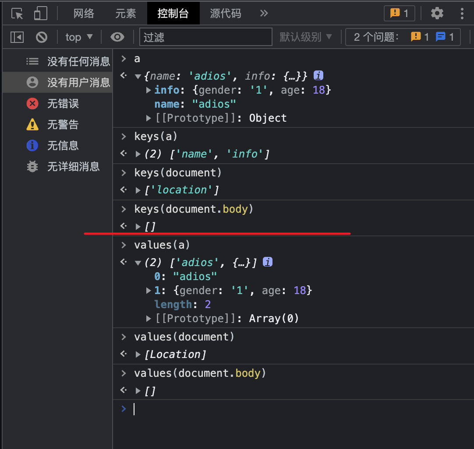
Task: Click the values(document) command entry
Action: click(184, 337)
